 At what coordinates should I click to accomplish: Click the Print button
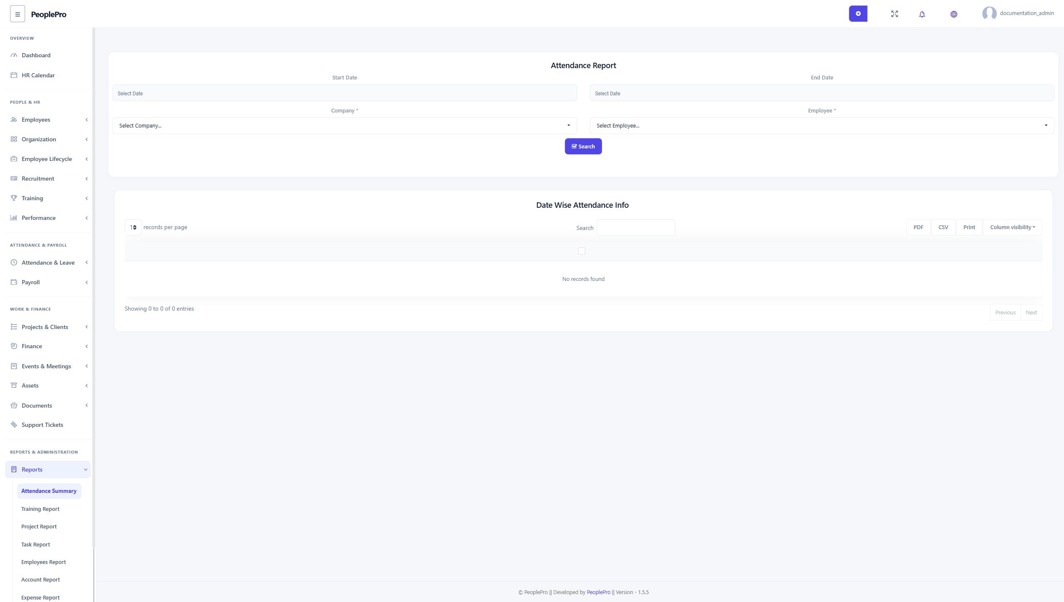coord(969,227)
